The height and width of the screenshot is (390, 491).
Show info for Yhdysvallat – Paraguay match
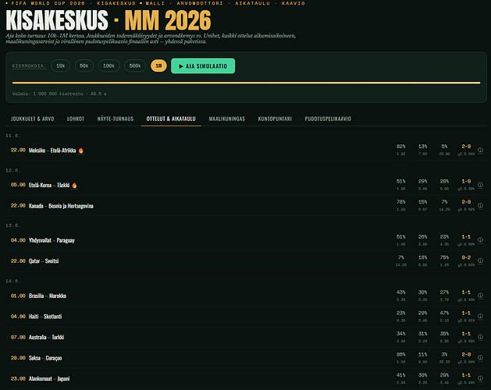(x=480, y=240)
